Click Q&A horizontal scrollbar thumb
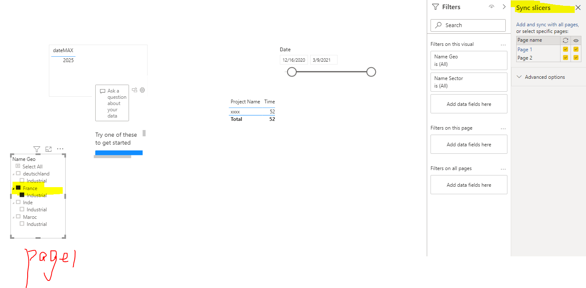586x288 pixels. click(112, 157)
